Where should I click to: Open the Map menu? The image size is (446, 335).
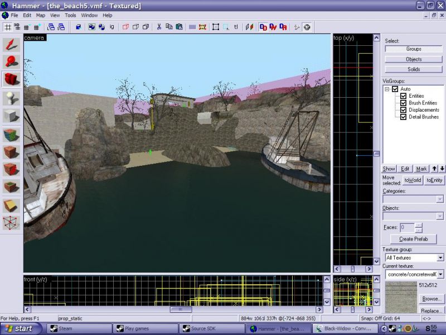point(41,15)
